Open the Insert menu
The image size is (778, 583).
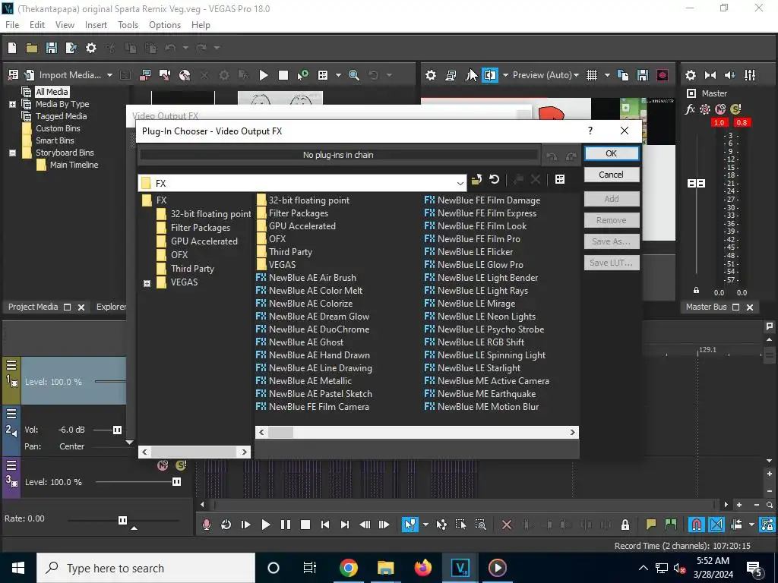[x=96, y=25]
